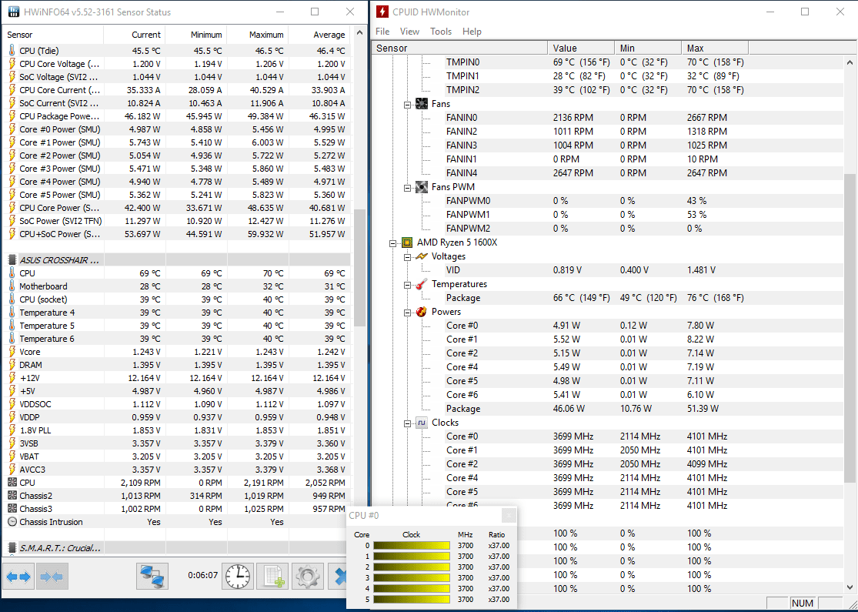Select the SoC Power (SVI2 TFN) row

(x=176, y=221)
